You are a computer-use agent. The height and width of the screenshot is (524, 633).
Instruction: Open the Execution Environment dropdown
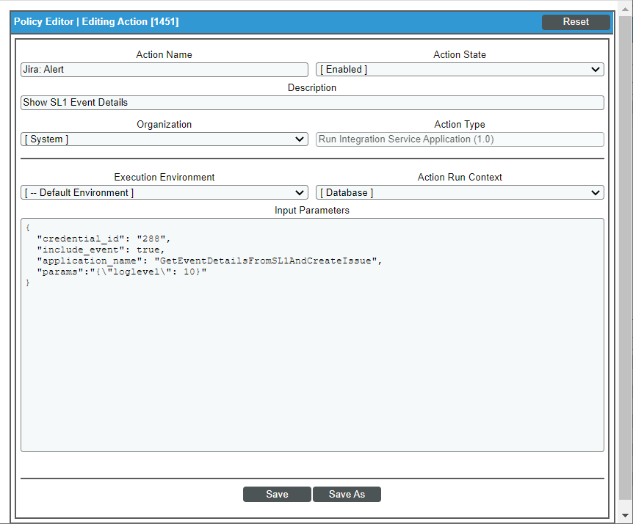(164, 192)
